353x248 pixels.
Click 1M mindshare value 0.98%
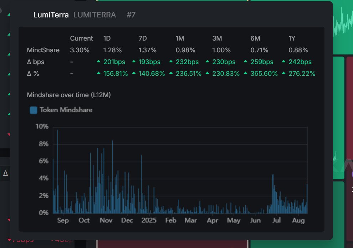[185, 50]
